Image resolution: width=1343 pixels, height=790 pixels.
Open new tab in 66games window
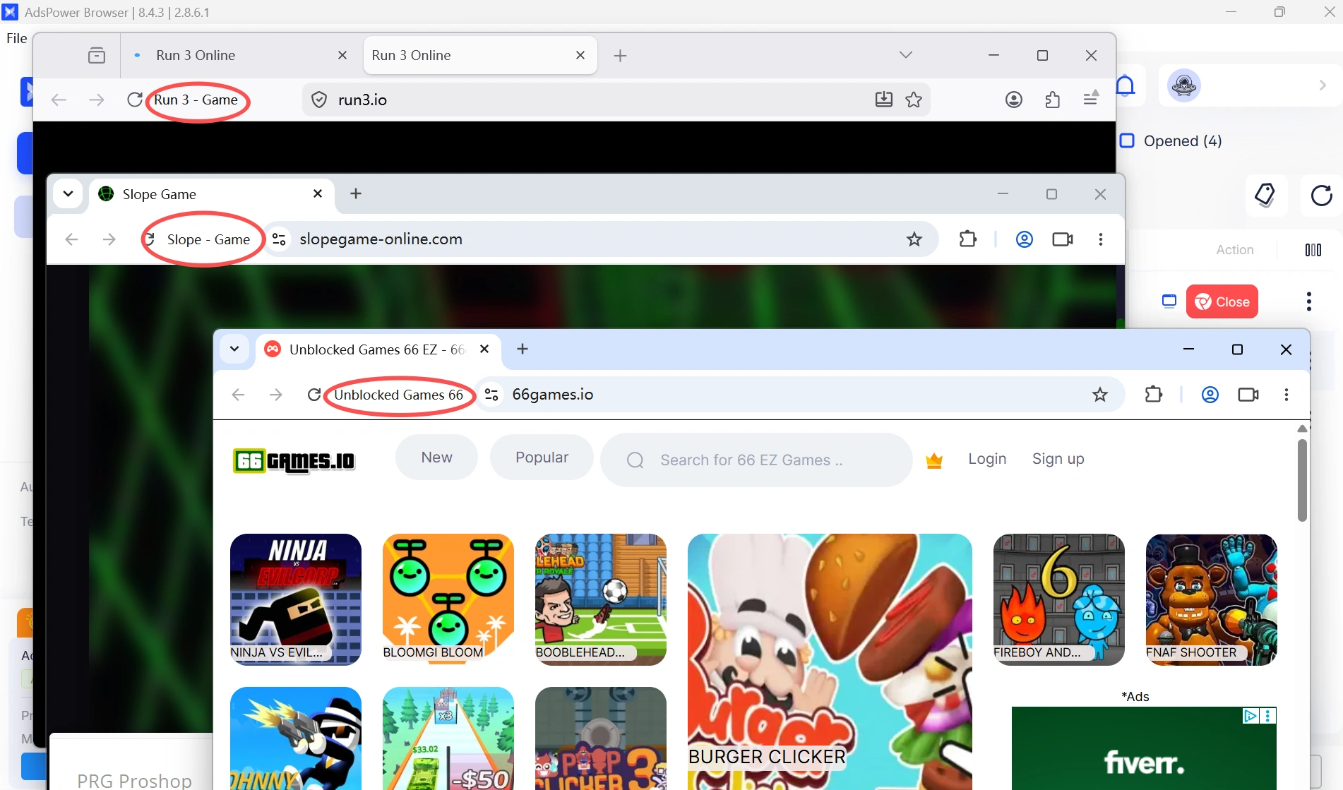pyautogui.click(x=523, y=349)
